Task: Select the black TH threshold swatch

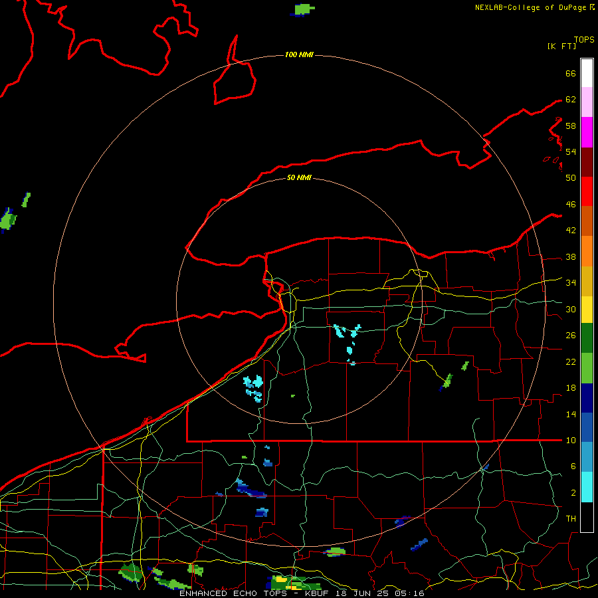Action: point(587,517)
